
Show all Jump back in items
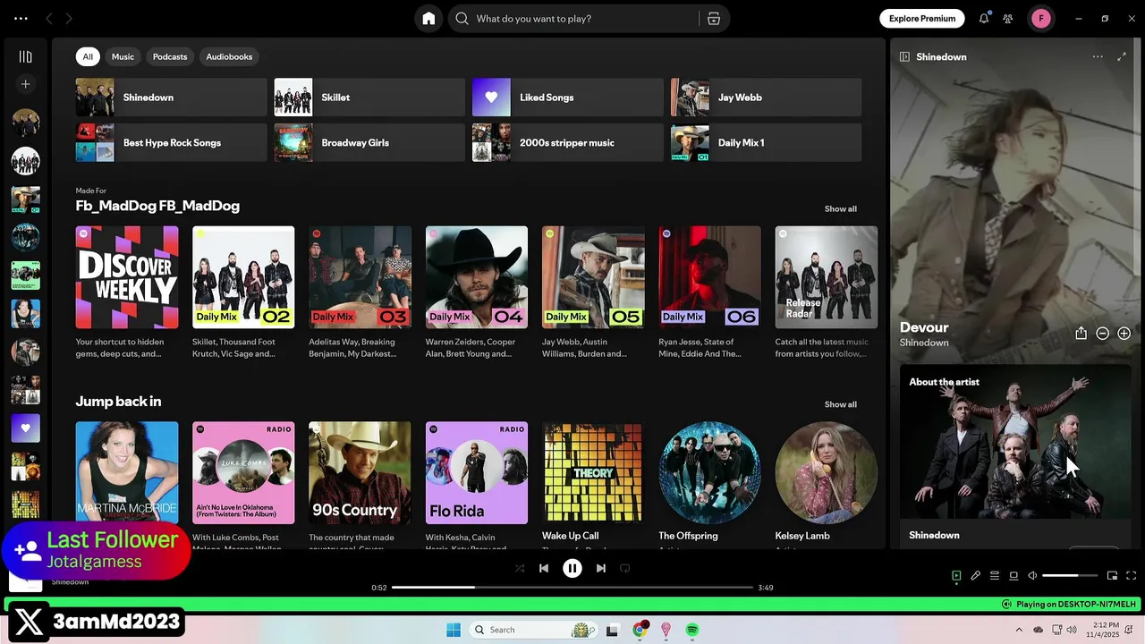tap(840, 404)
